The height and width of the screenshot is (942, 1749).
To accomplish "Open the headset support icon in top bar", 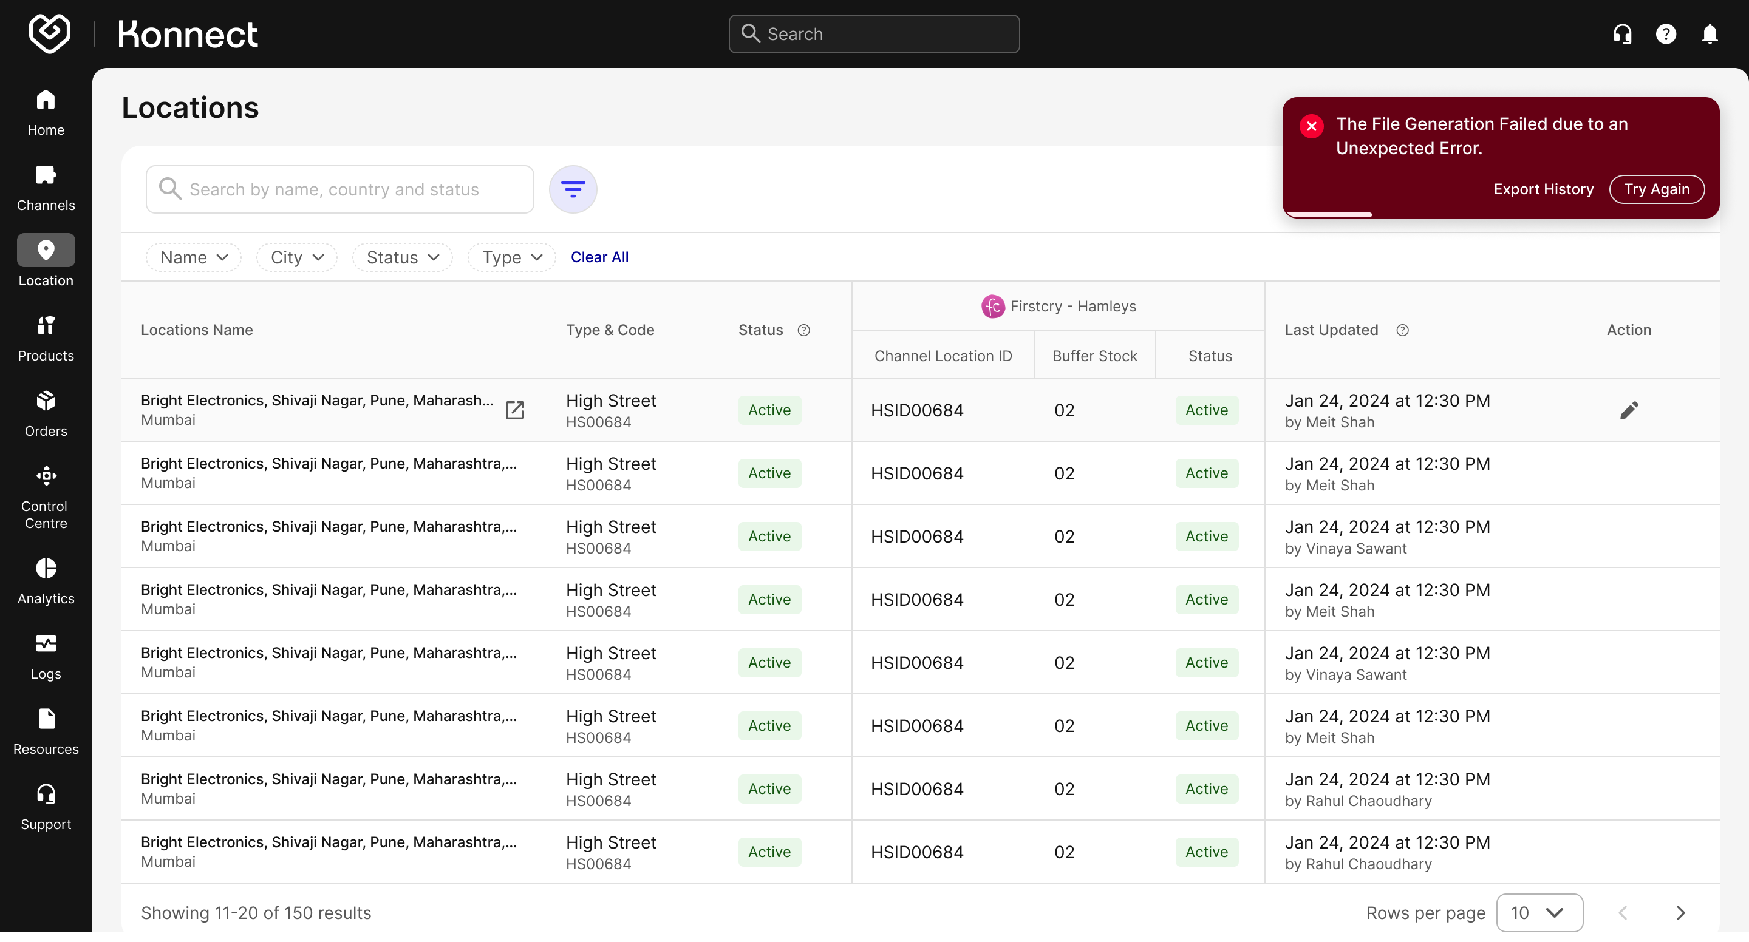I will [x=1623, y=34].
